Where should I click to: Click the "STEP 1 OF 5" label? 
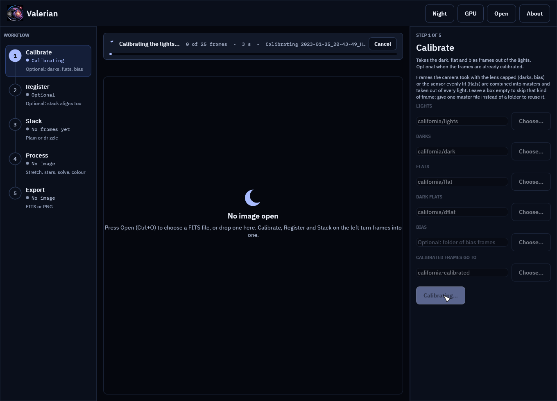pos(429,35)
